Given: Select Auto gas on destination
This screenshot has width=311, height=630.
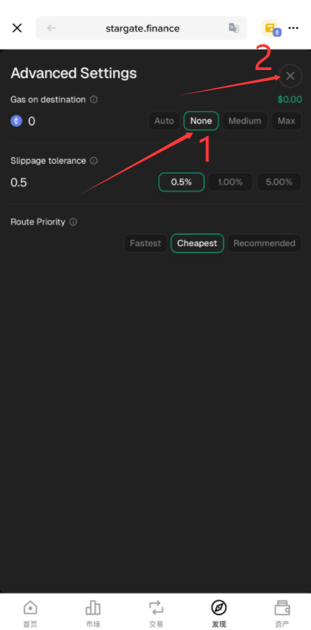Looking at the screenshot, I should [x=164, y=121].
